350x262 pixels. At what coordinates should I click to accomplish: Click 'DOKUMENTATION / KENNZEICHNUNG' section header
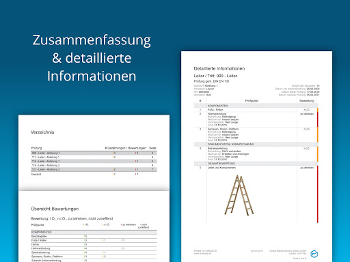click(x=230, y=145)
